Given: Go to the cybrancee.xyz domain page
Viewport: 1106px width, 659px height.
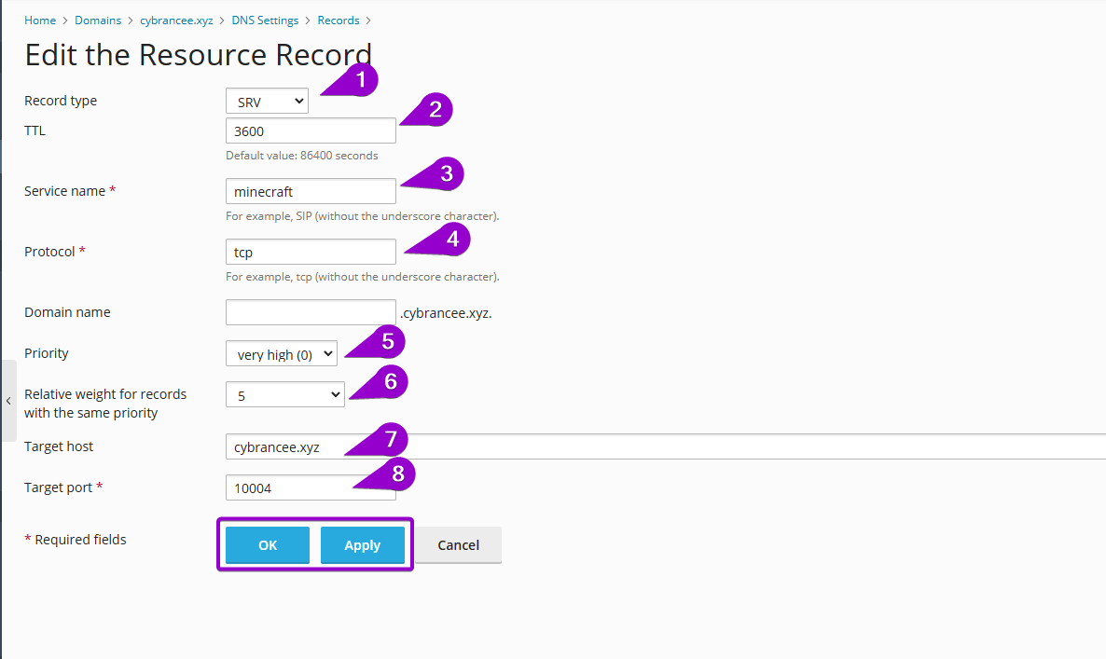Looking at the screenshot, I should (x=176, y=20).
